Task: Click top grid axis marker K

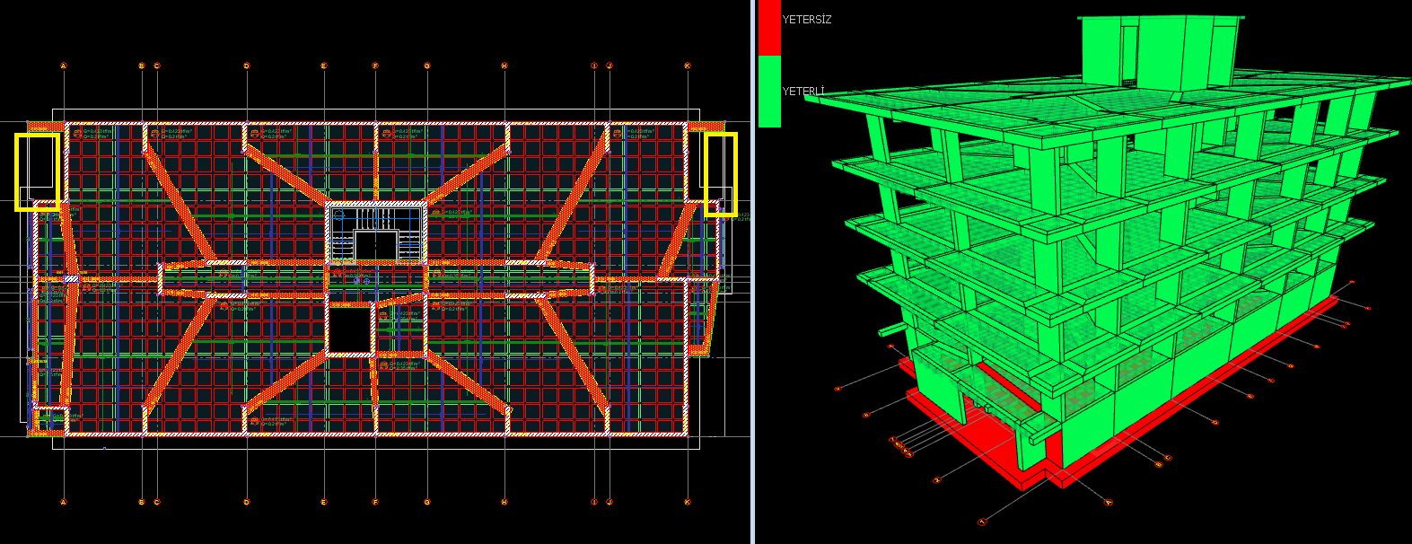Action: pos(688,66)
